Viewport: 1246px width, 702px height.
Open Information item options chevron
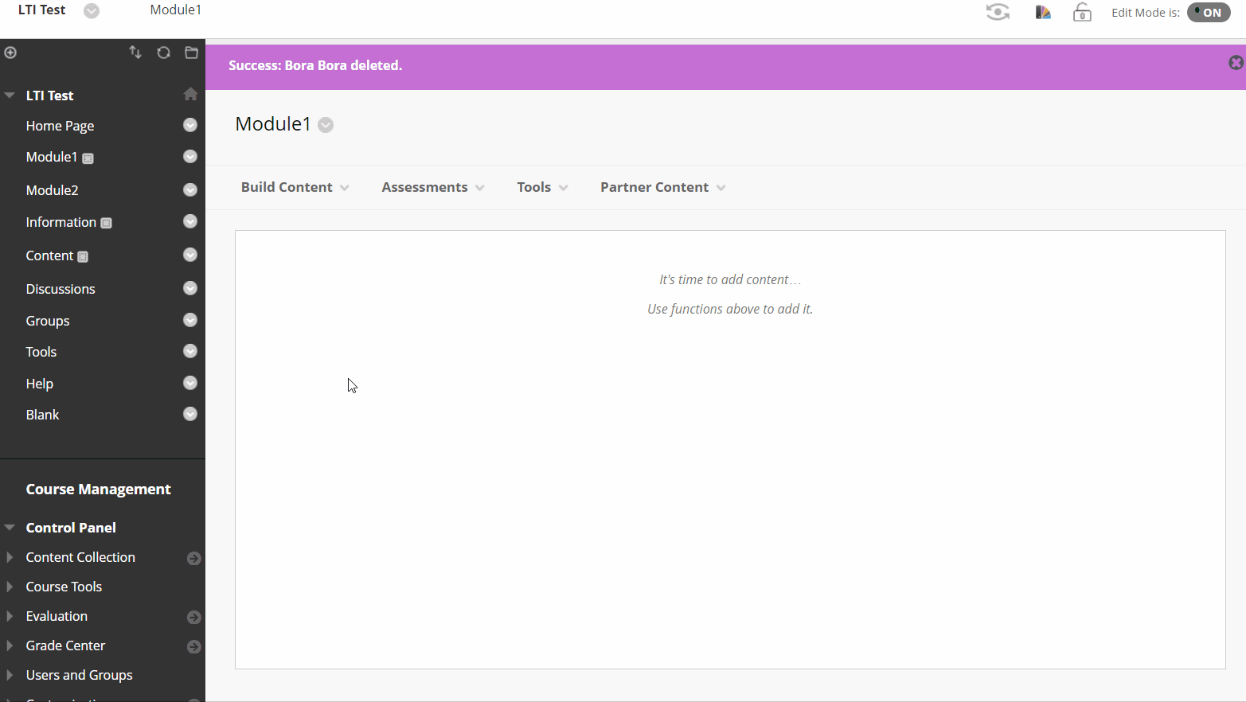point(190,221)
